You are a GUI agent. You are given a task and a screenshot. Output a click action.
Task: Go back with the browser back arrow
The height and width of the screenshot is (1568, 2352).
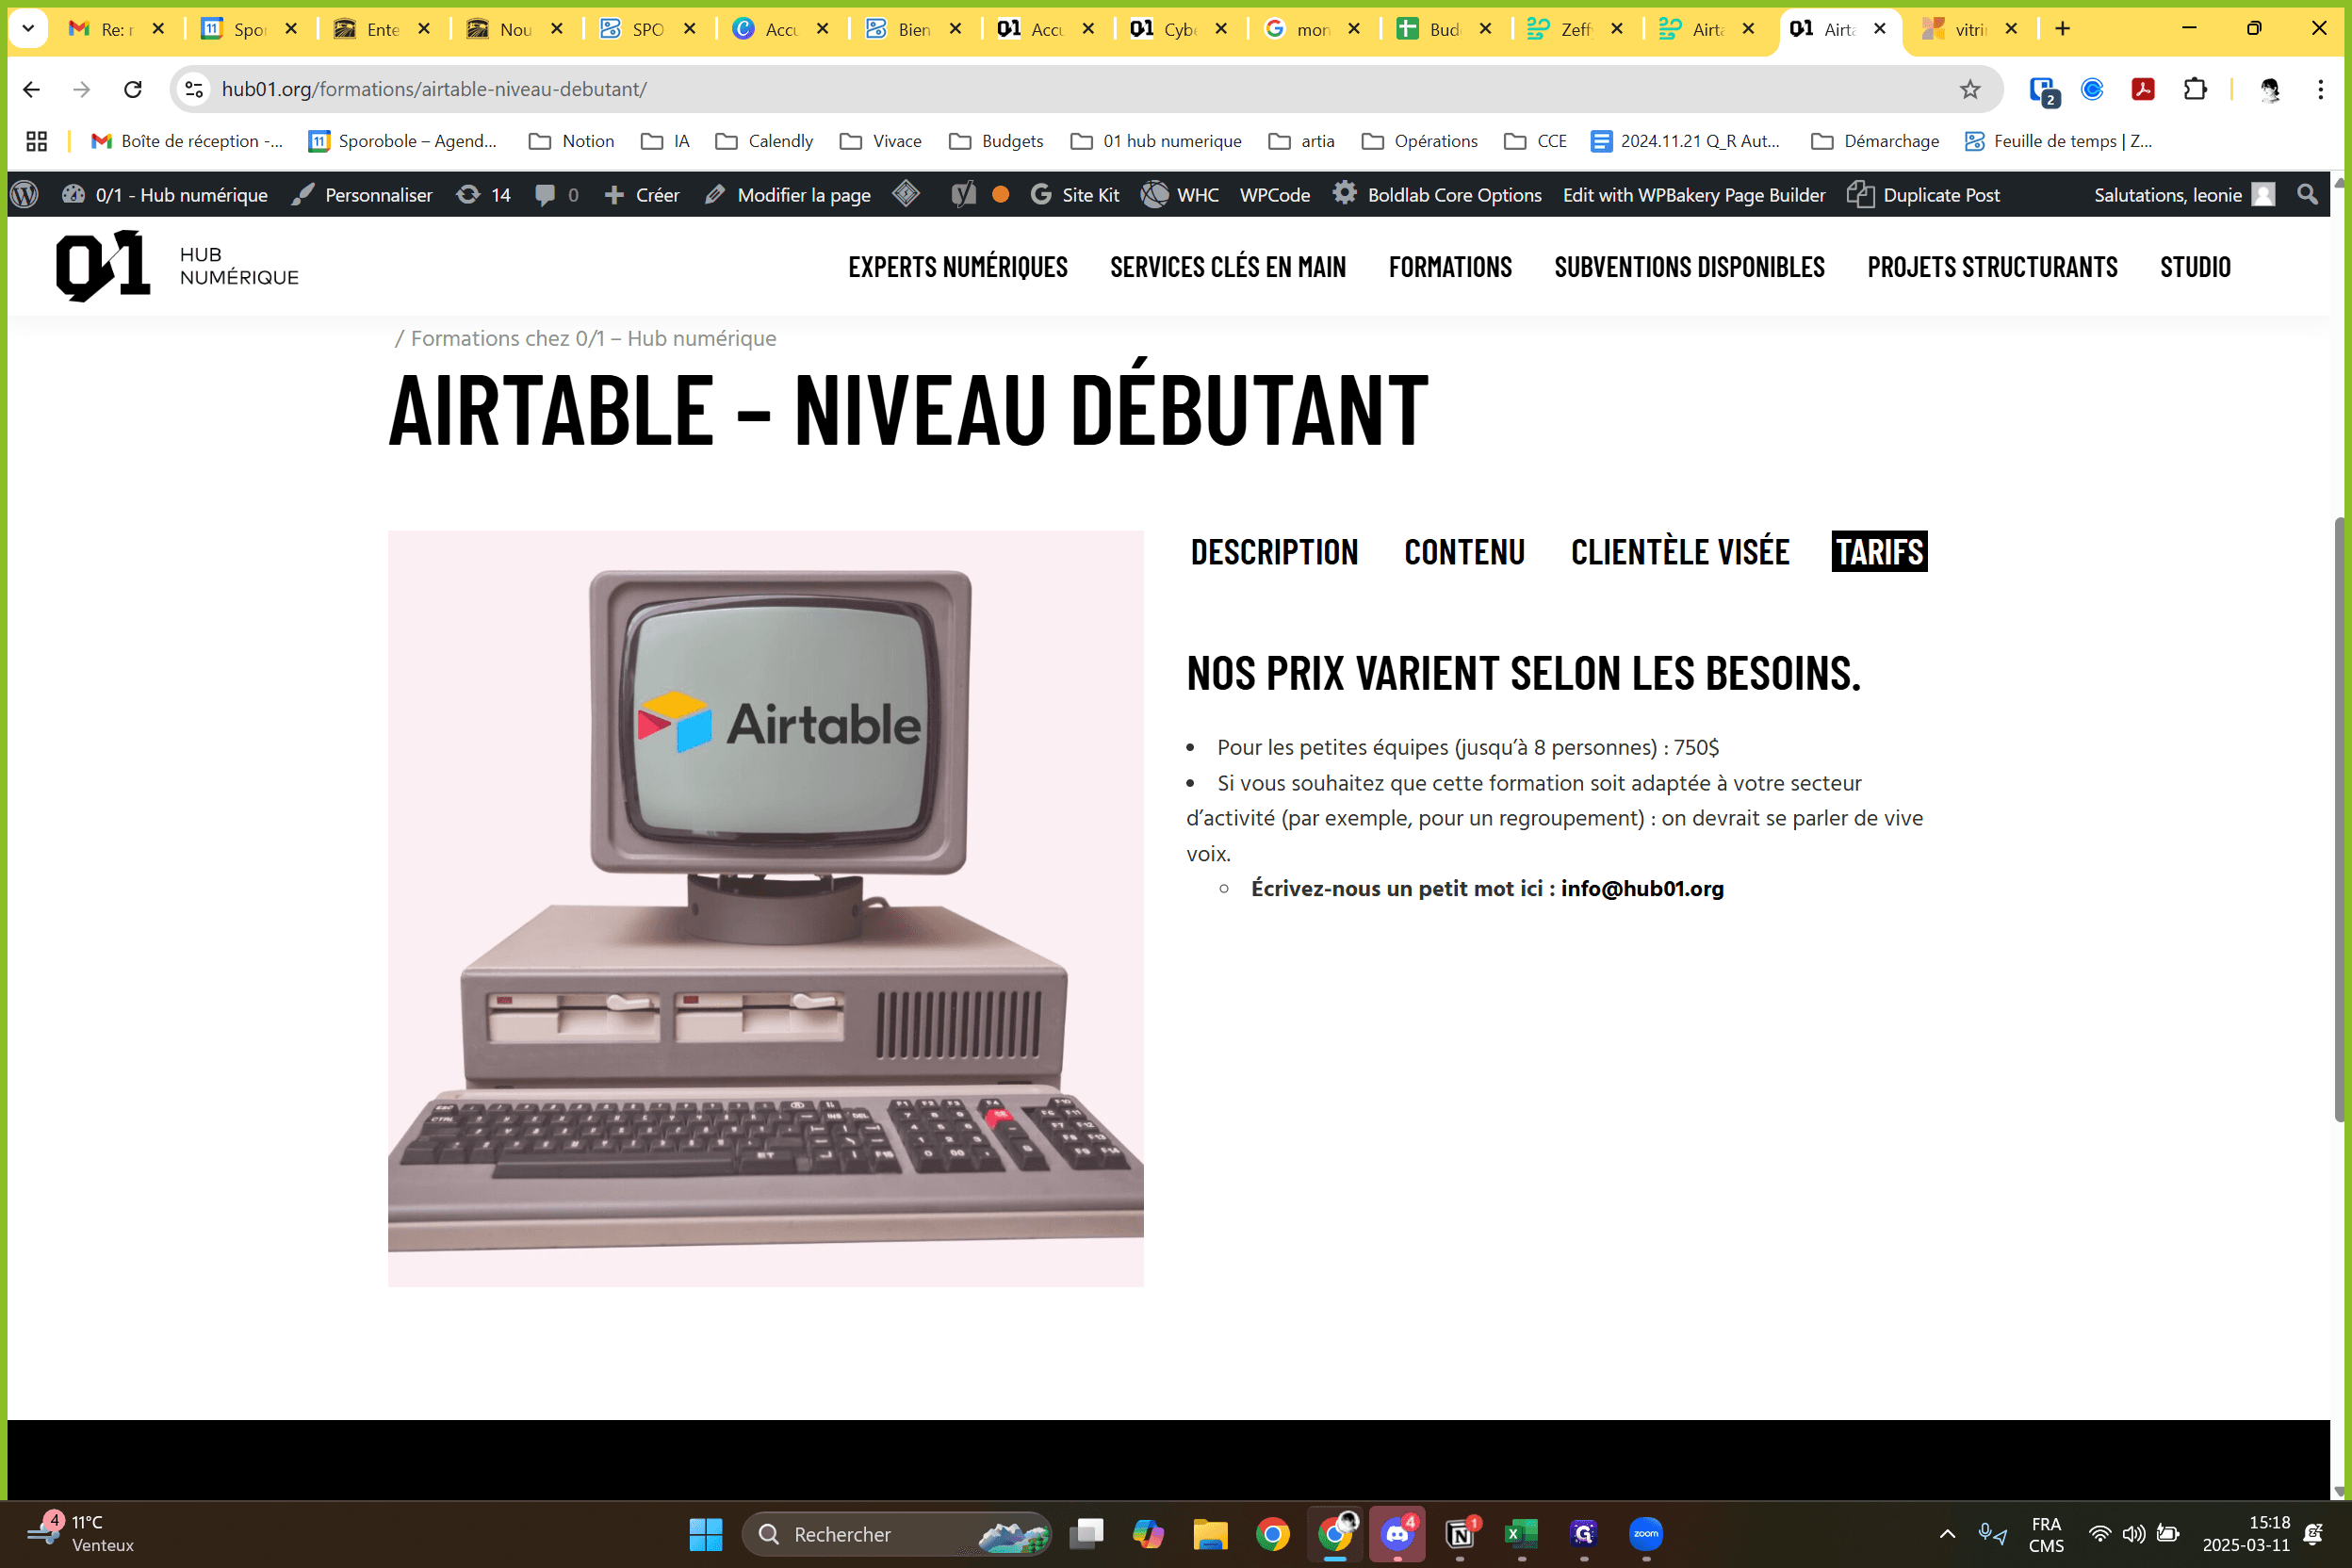(31, 89)
